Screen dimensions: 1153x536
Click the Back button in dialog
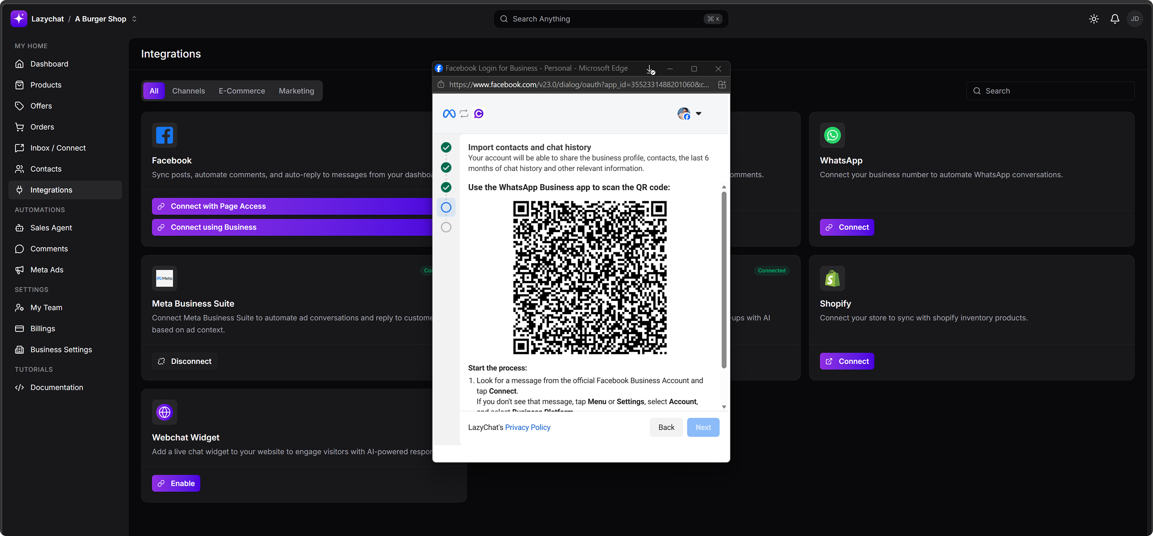point(666,427)
